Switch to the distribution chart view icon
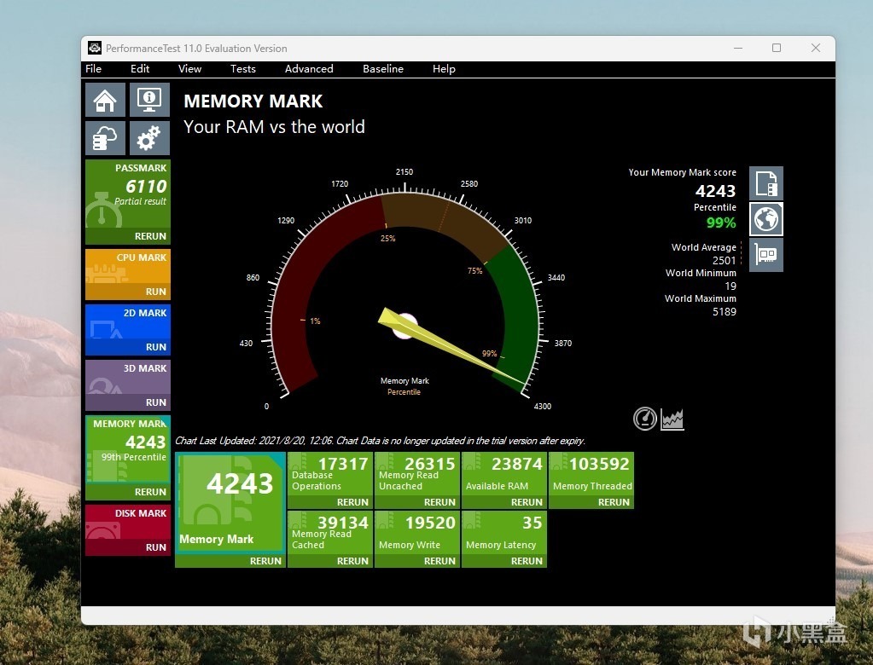 click(x=672, y=419)
